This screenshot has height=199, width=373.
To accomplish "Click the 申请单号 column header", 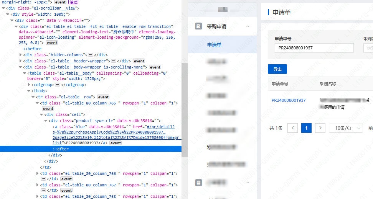I will click(280, 84).
